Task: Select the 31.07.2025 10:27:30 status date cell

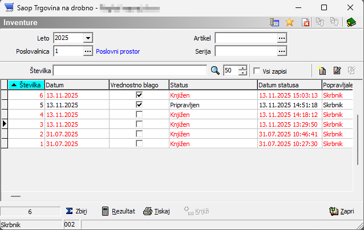Action: [x=290, y=144]
